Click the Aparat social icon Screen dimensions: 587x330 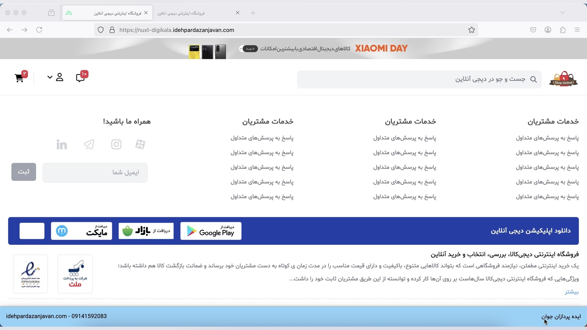click(140, 144)
